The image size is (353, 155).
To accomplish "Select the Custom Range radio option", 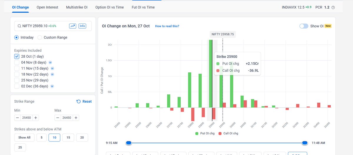I will (40, 37).
